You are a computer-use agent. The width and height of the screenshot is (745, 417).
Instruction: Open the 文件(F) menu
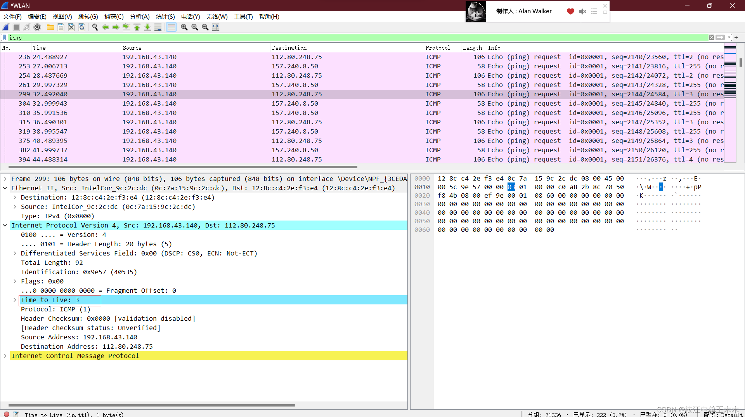12,17
